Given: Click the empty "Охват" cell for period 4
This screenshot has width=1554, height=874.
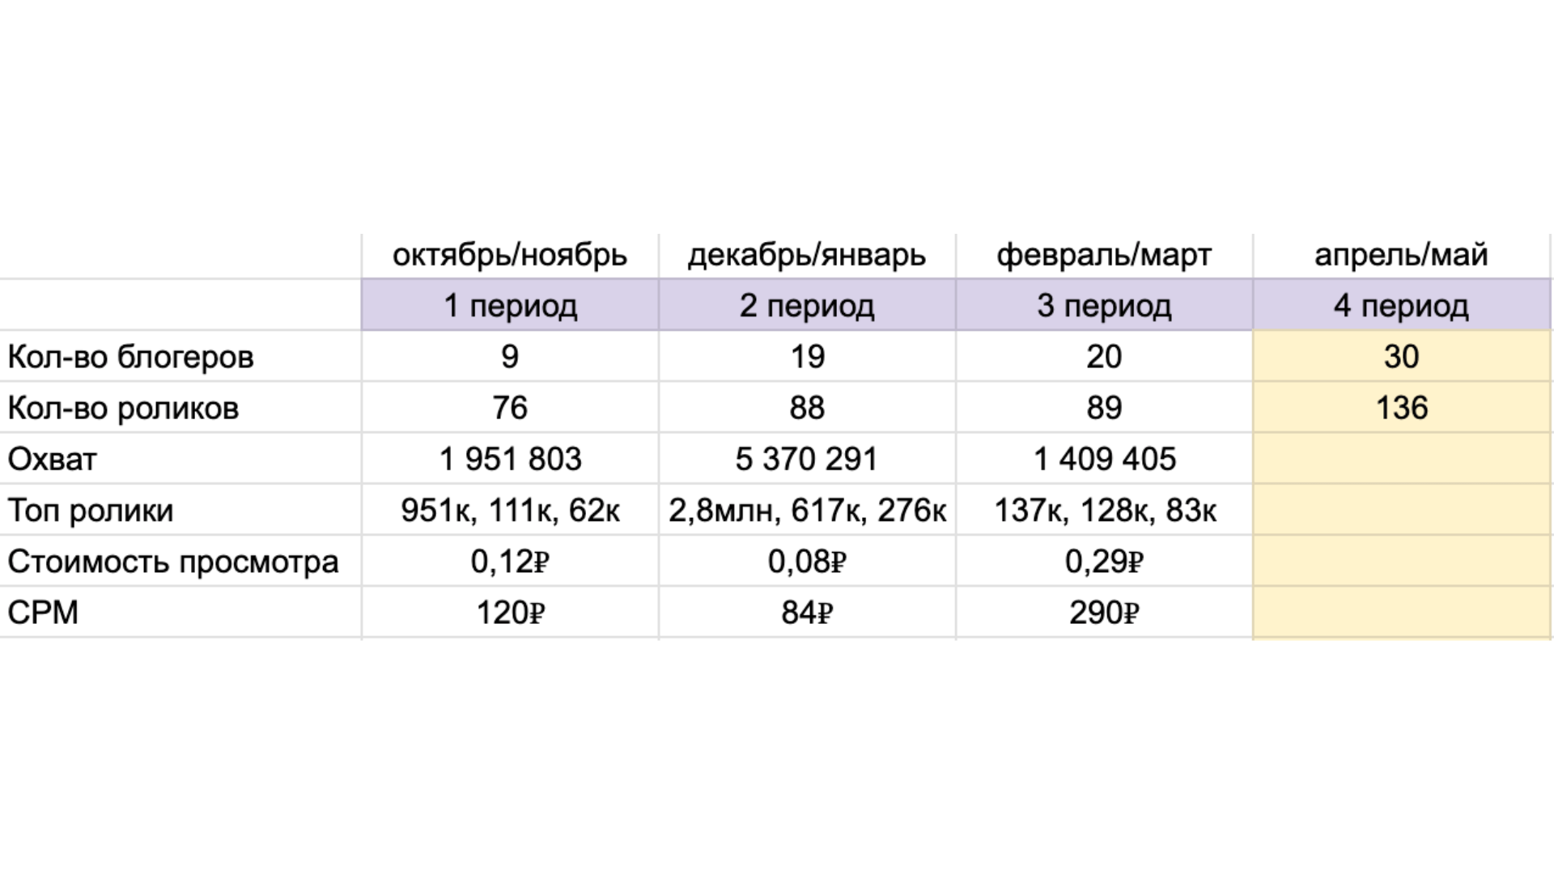Looking at the screenshot, I should [1401, 460].
